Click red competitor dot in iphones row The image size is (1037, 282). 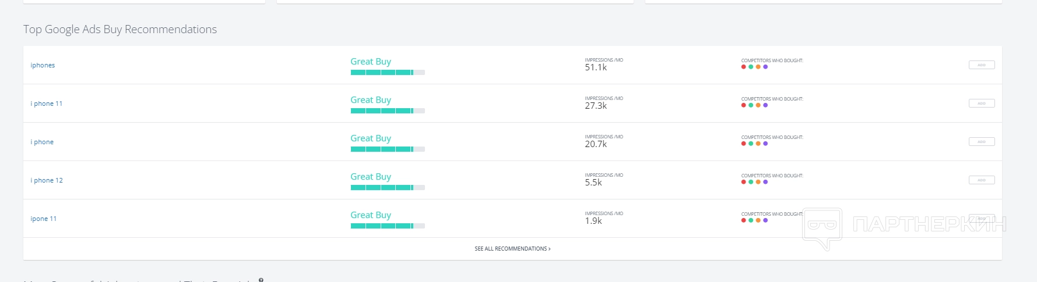click(743, 67)
